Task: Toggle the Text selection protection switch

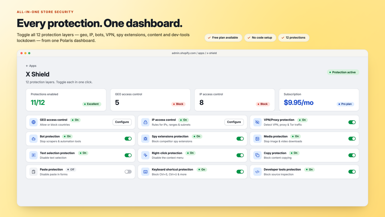Action: tap(128, 155)
